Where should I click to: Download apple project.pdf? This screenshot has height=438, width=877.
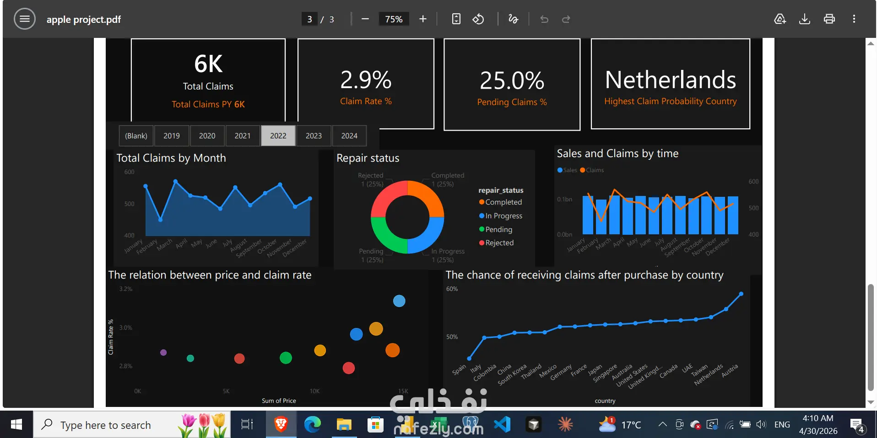pos(805,19)
